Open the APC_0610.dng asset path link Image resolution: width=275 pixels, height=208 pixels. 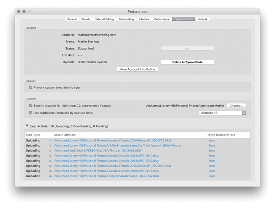tap(106, 156)
